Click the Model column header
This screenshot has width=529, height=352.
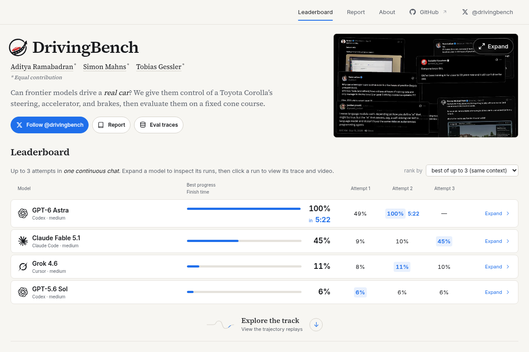coord(24,188)
